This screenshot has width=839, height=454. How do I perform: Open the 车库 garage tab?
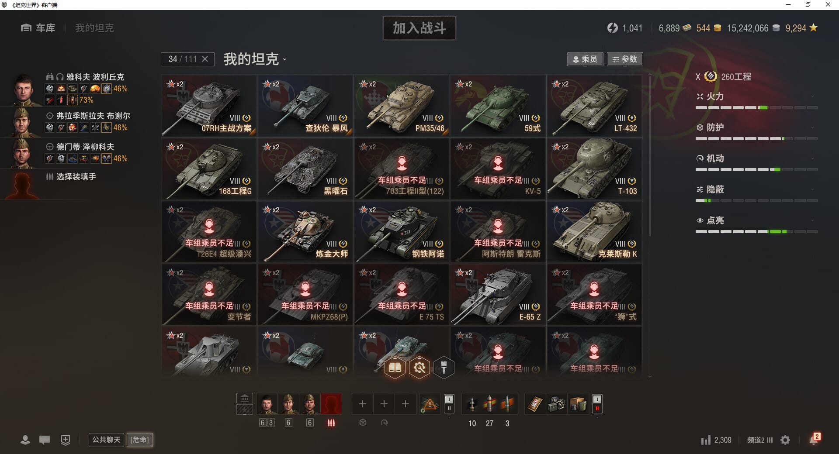(x=38, y=28)
